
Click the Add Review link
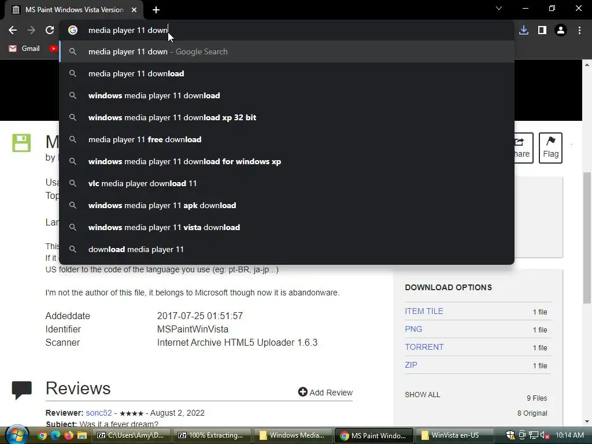click(325, 393)
